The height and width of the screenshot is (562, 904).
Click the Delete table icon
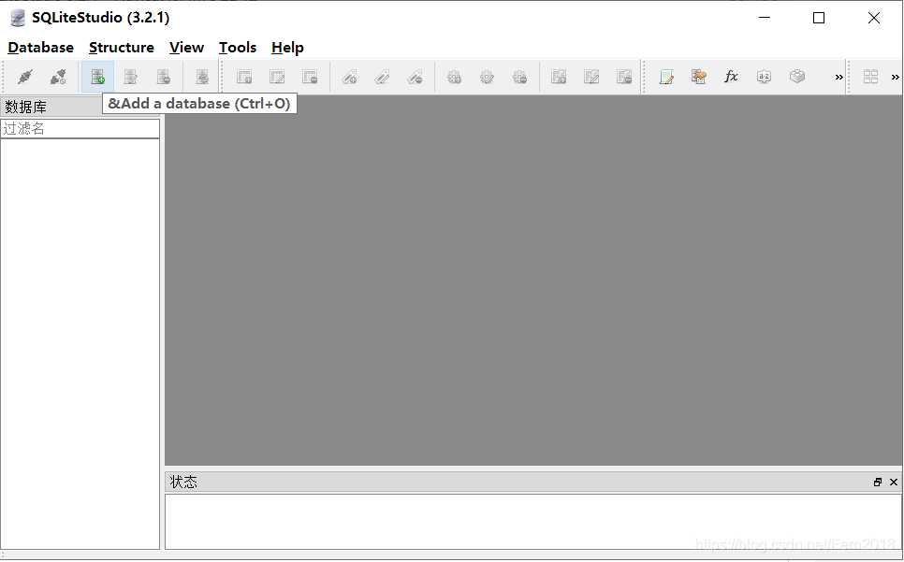[310, 77]
